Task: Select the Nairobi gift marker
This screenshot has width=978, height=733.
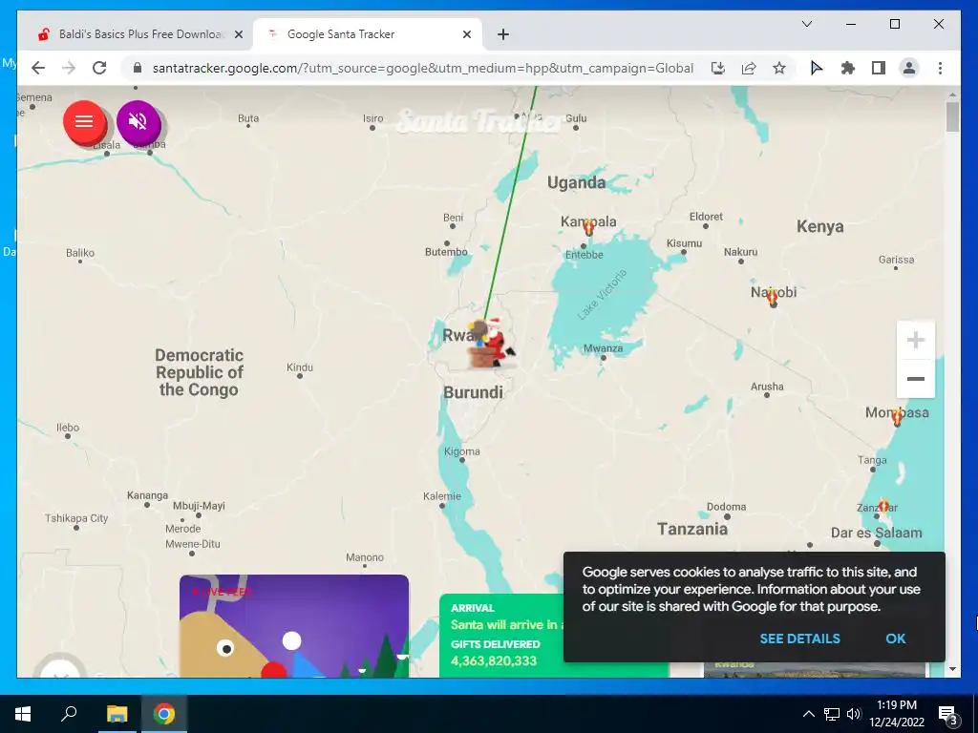Action: click(x=772, y=298)
